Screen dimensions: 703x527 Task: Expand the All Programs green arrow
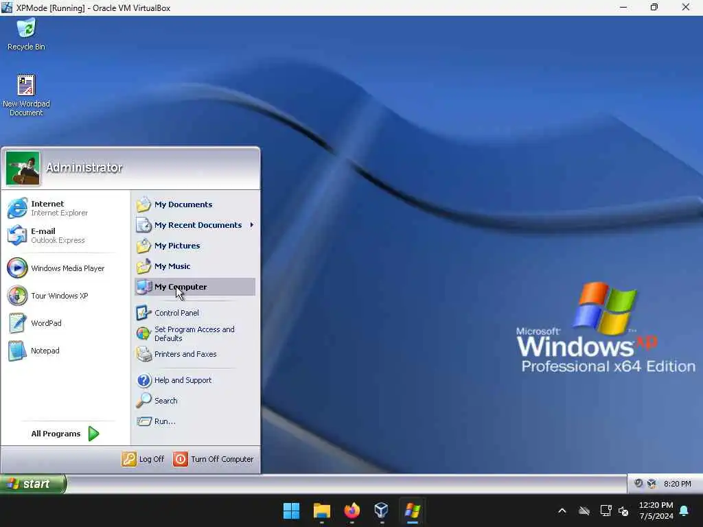[x=93, y=434]
